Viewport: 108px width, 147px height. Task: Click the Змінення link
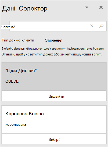[54, 40]
